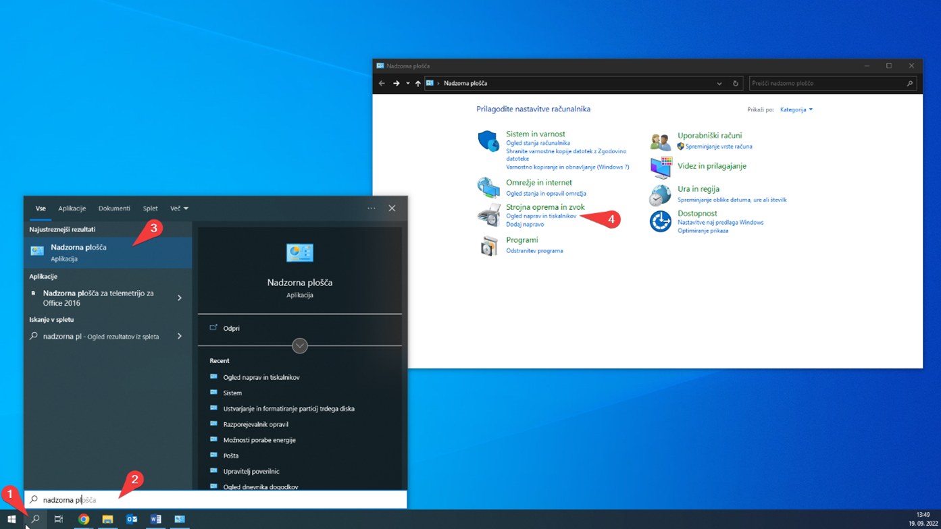This screenshot has width=941, height=529.
Task: Expand the Več dropdown in search panel
Action: (x=179, y=208)
